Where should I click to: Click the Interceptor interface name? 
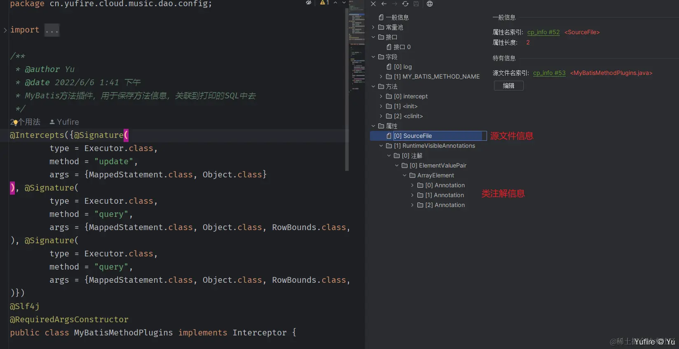coord(260,333)
